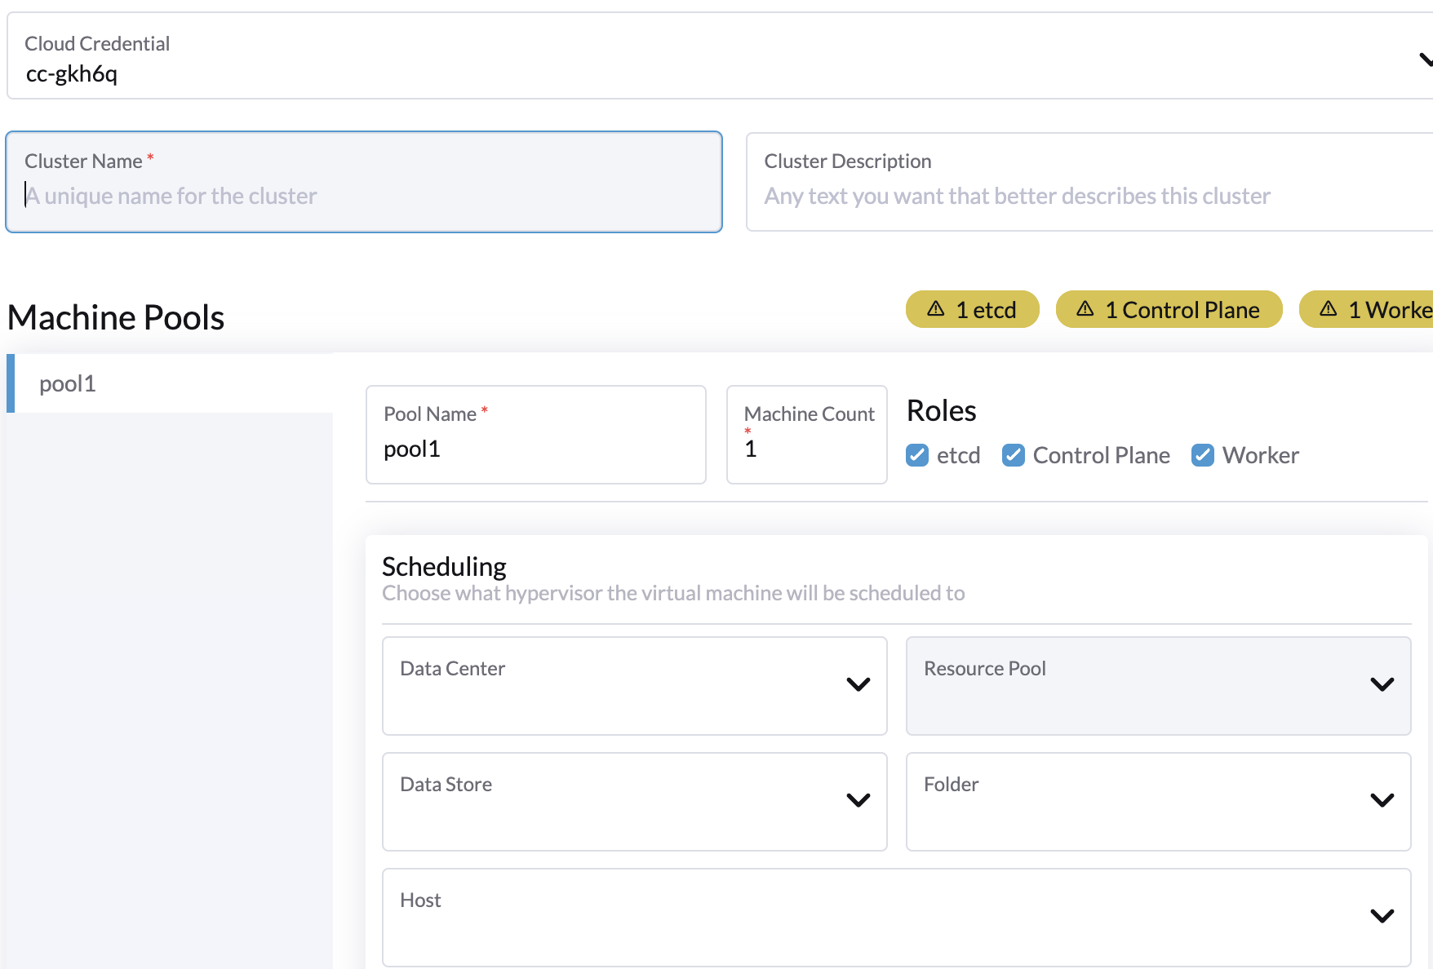Click the warning icon on Control Plane badge
The image size is (1433, 969).
pyautogui.click(x=1085, y=309)
